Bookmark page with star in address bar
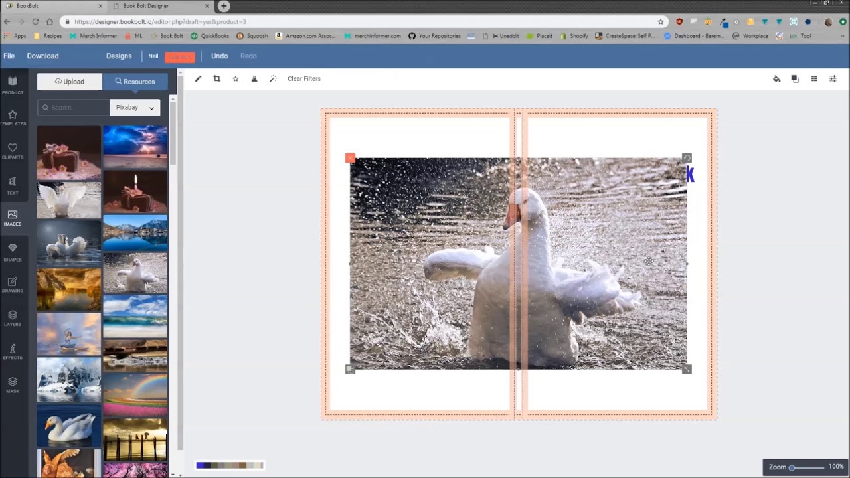850x478 pixels. click(661, 21)
